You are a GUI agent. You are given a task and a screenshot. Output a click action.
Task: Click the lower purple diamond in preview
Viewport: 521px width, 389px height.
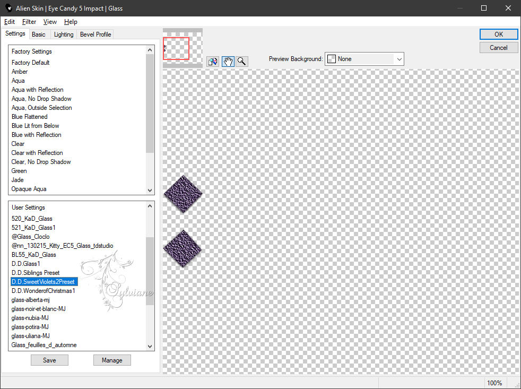(x=183, y=248)
